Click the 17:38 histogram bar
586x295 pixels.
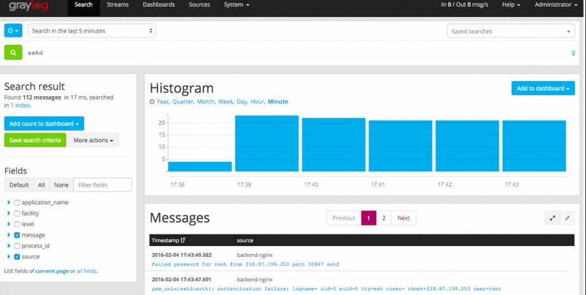point(200,166)
